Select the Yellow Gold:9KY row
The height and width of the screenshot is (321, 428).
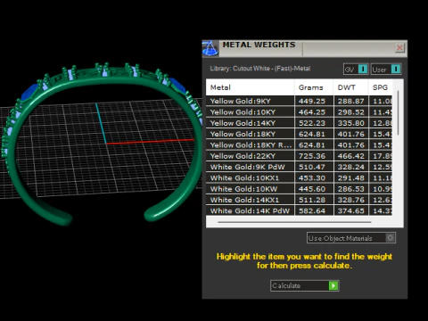(x=299, y=101)
